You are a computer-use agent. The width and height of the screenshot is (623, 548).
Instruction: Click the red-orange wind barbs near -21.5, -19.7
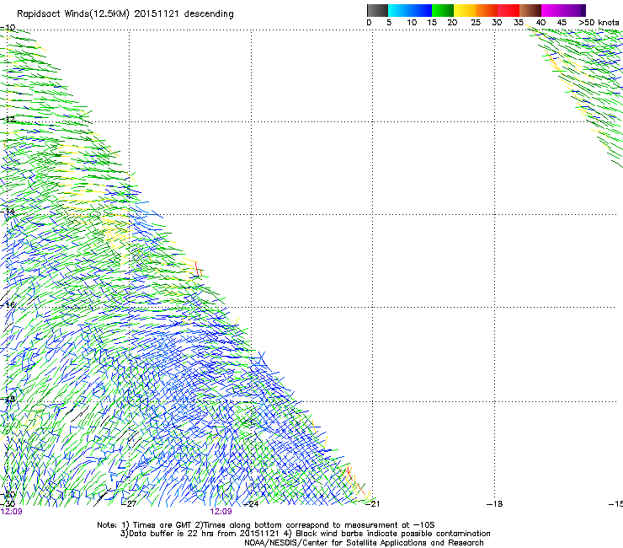pyautogui.click(x=354, y=480)
